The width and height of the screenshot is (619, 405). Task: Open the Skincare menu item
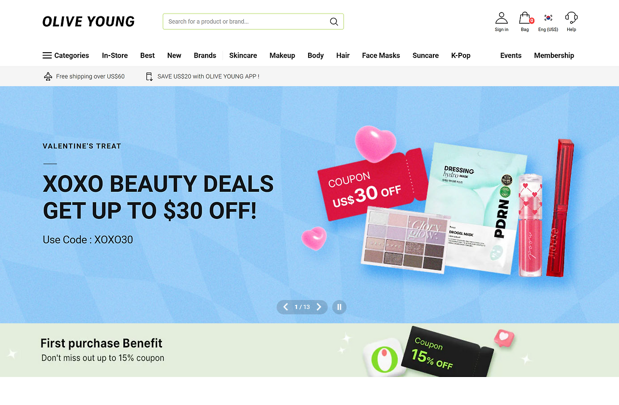243,56
